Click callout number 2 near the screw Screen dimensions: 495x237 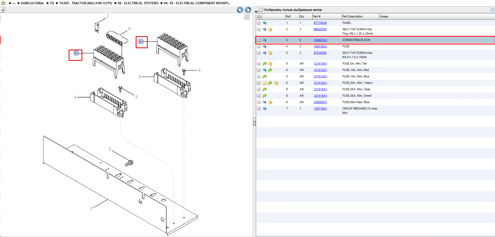pyautogui.click(x=110, y=149)
